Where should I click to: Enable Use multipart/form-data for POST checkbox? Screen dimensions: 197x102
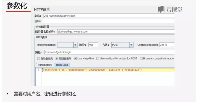click(98, 59)
